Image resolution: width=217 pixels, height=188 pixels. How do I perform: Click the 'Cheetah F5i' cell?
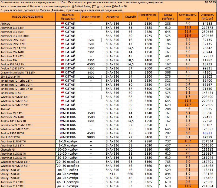tap(28, 149)
